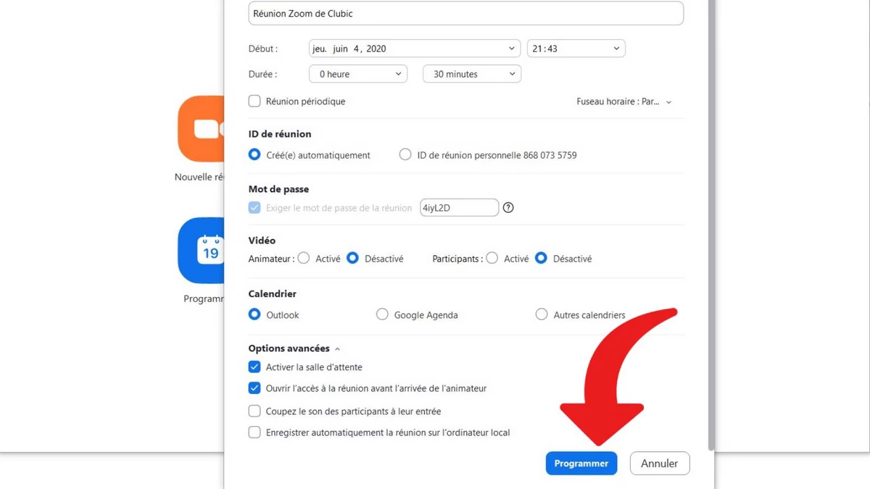870x489 pixels.
Task: Toggle Exiger le mot de passe checkbox
Action: pos(254,208)
